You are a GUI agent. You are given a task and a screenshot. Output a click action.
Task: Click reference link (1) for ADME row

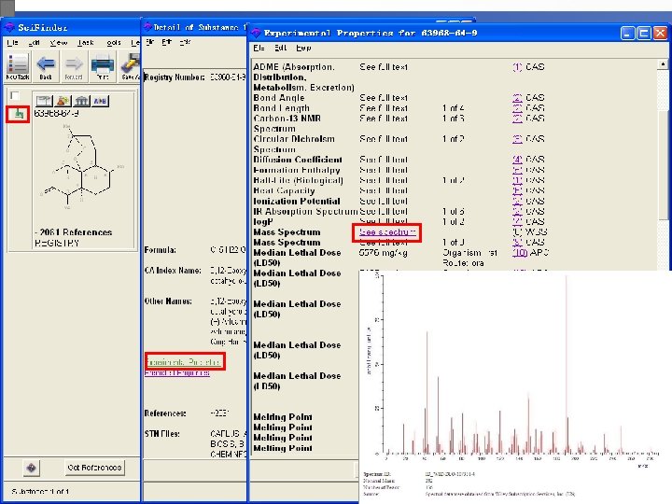517,67
